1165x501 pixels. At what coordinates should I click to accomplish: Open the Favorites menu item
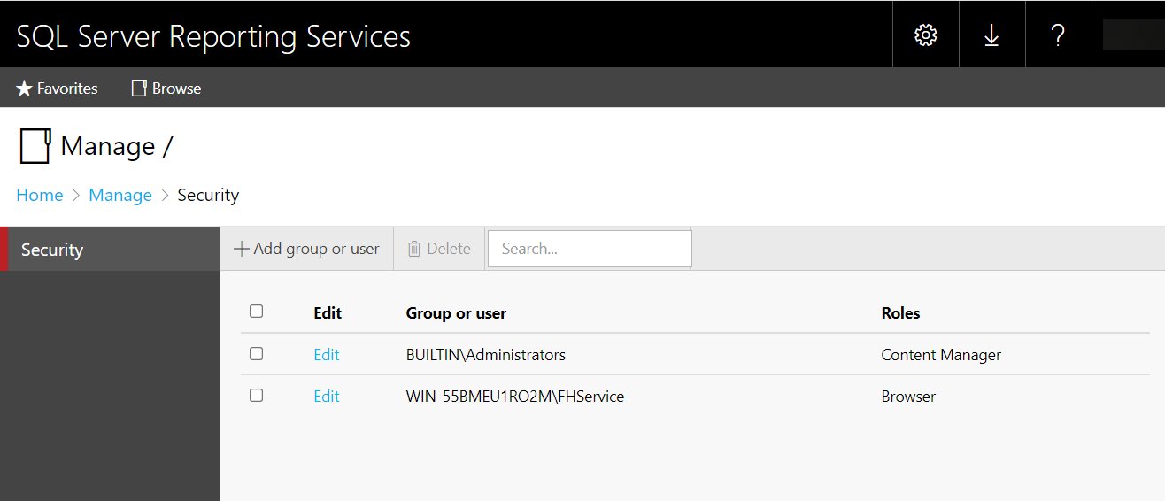tap(58, 89)
